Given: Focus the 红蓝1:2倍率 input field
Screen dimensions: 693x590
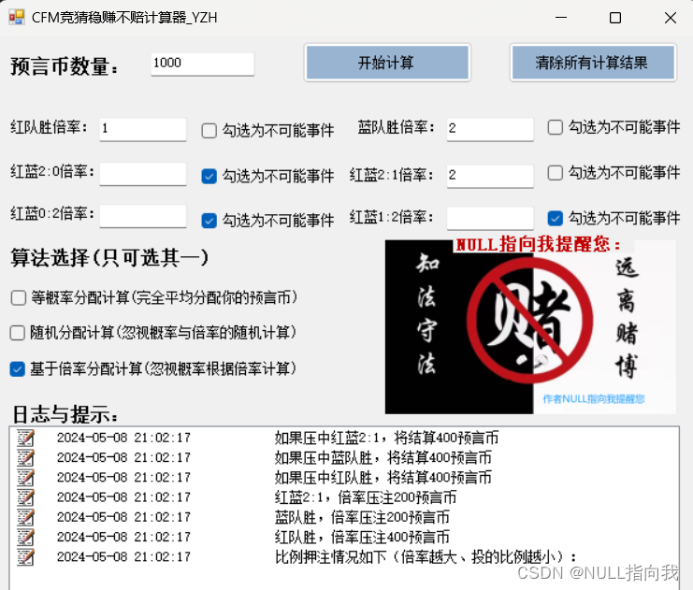Looking at the screenshot, I should 490,218.
